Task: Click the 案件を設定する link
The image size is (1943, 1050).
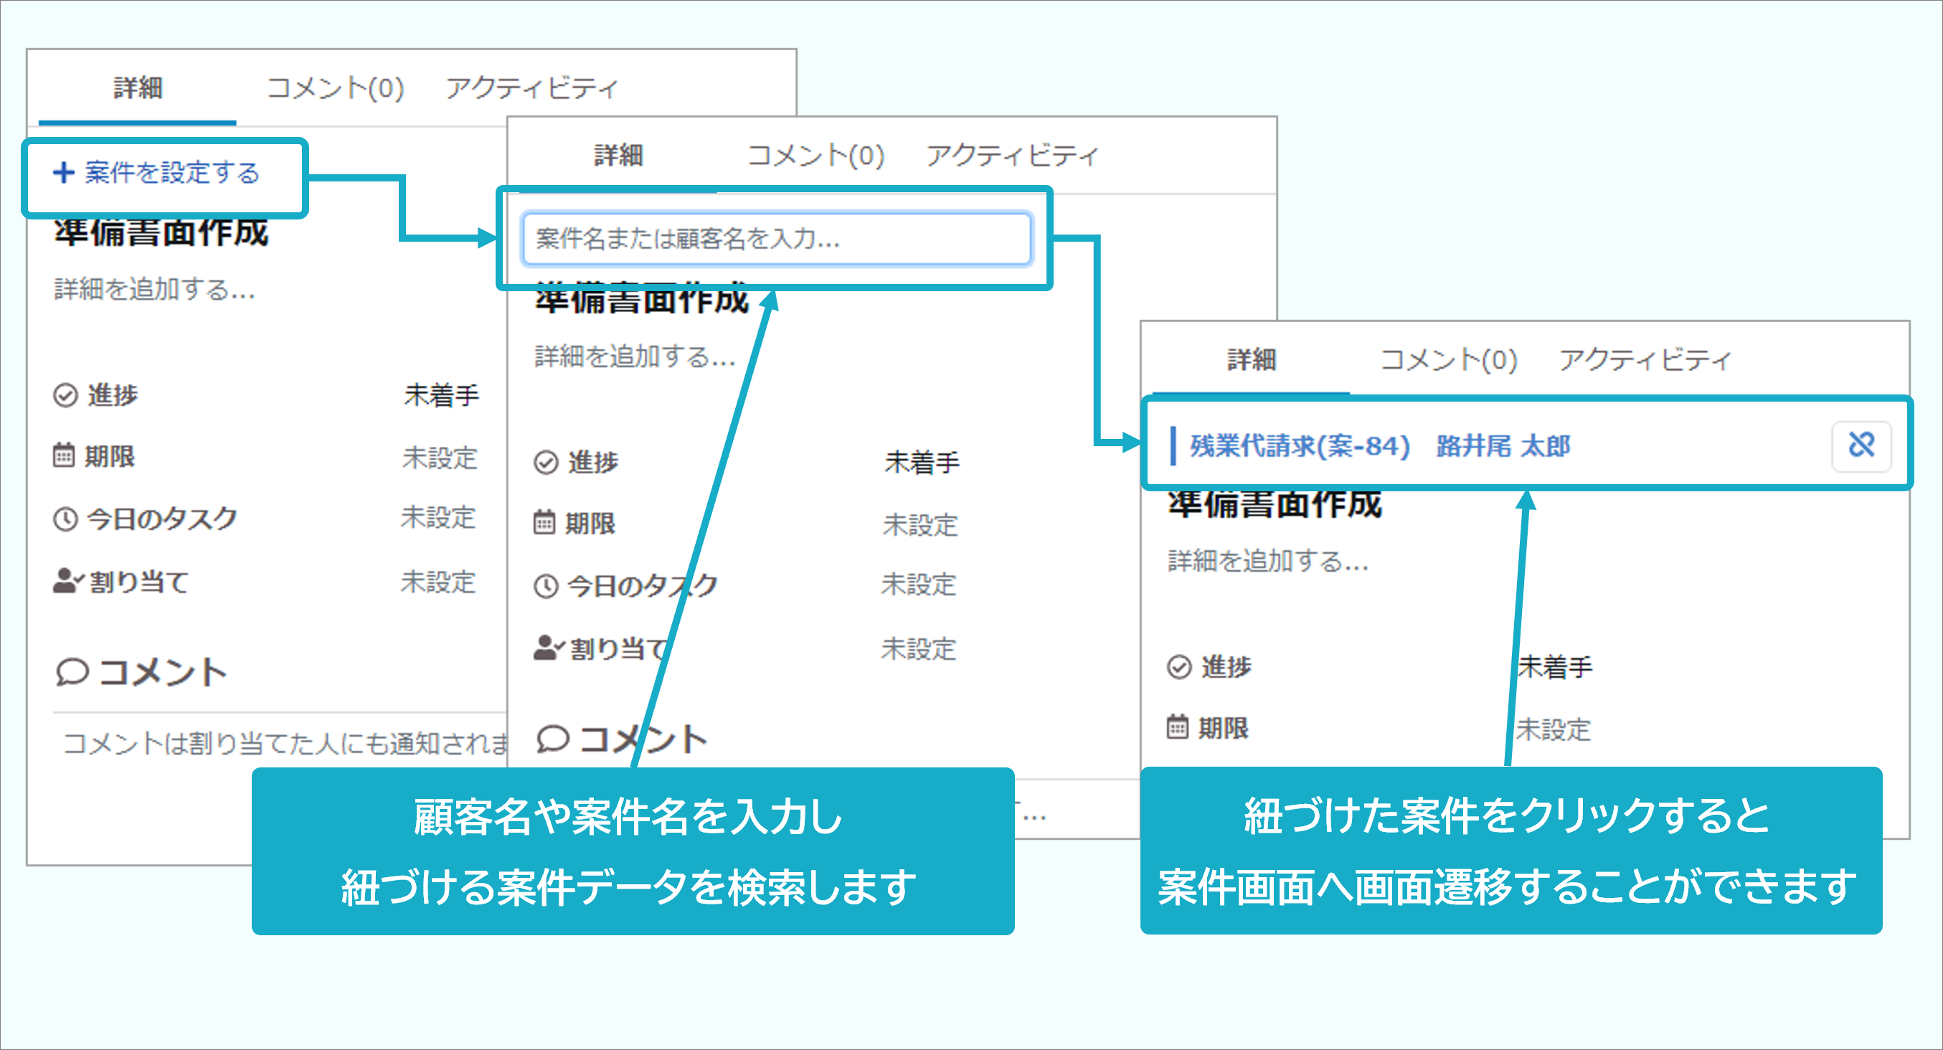Action: click(171, 173)
